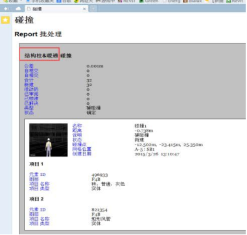Image resolution: width=247 pixels, height=235 pixels.
Task: Click the 确定 status value
Action: (x=91, y=113)
